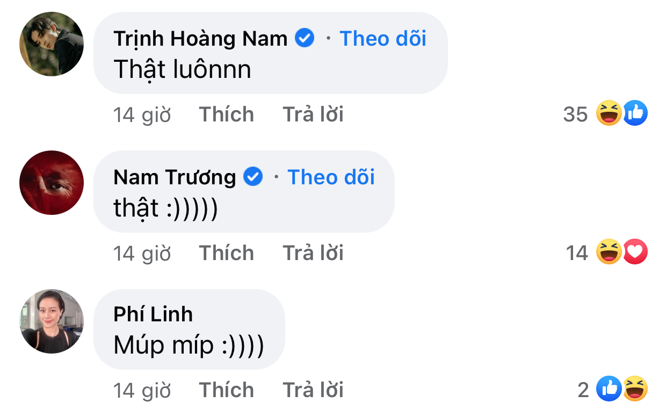Screen dimensions: 666x417
Task: Click the thumbs-up reaction icon showing 35 reactions
Action: (635, 113)
